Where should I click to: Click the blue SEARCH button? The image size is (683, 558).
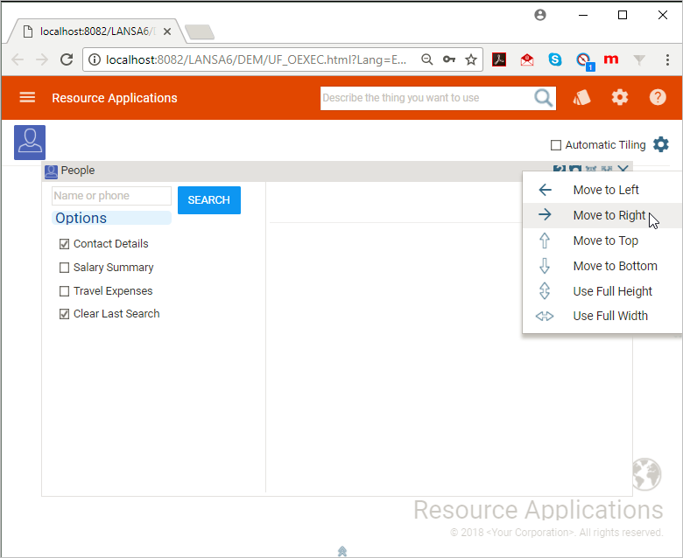point(209,200)
